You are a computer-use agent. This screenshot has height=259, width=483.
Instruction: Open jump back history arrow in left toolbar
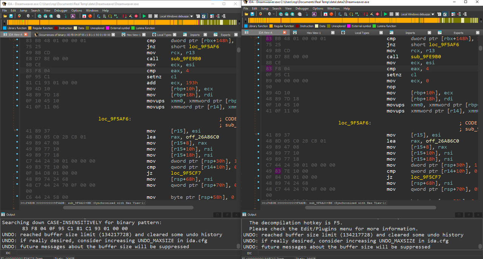23,16
